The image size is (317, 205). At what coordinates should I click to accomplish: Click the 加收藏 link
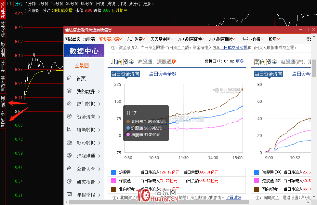89,39
